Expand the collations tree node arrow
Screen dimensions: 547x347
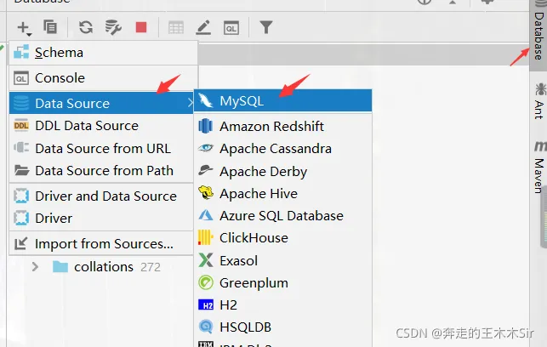[x=35, y=267]
